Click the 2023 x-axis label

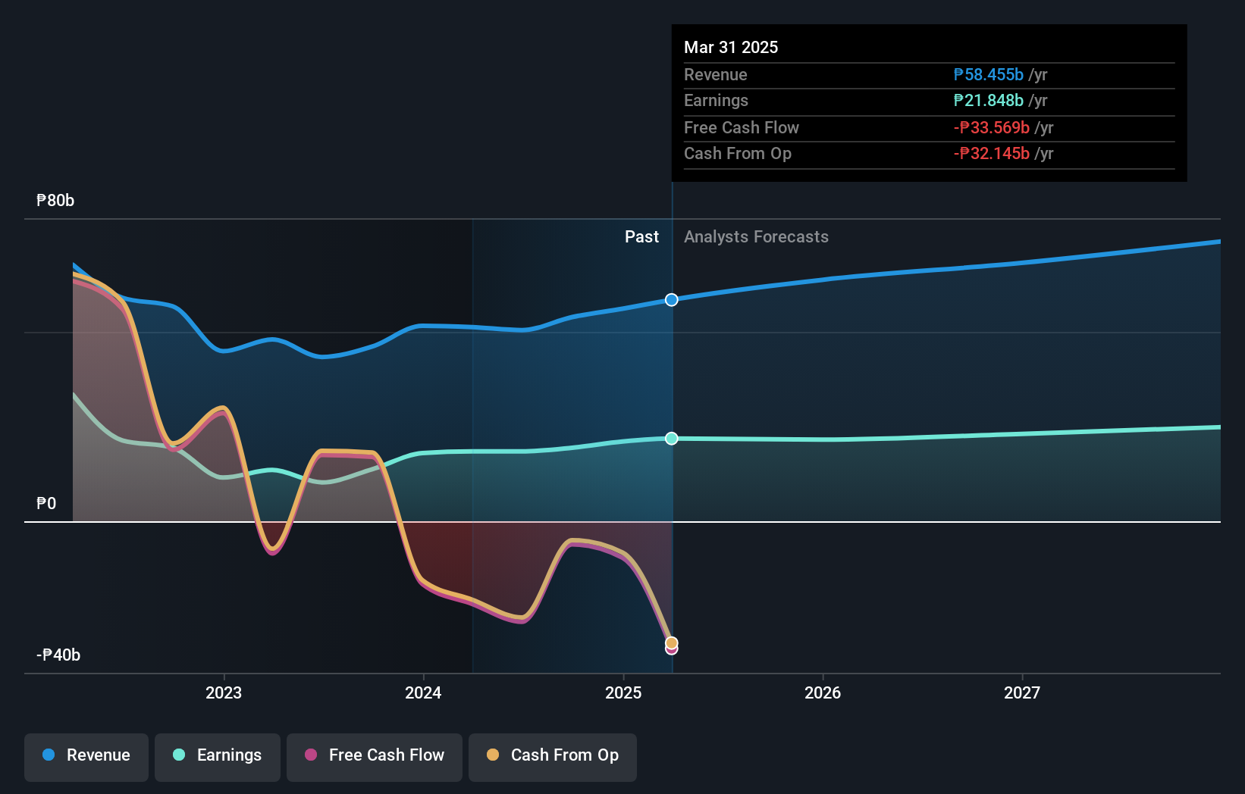click(224, 692)
